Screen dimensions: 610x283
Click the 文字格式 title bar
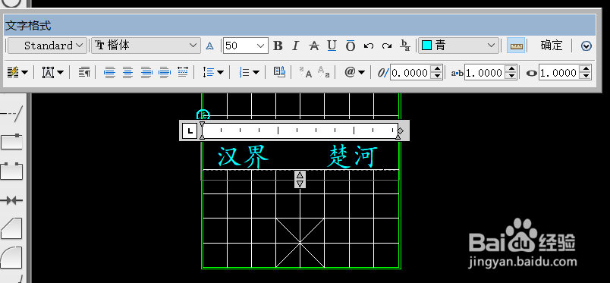pyautogui.click(x=300, y=26)
